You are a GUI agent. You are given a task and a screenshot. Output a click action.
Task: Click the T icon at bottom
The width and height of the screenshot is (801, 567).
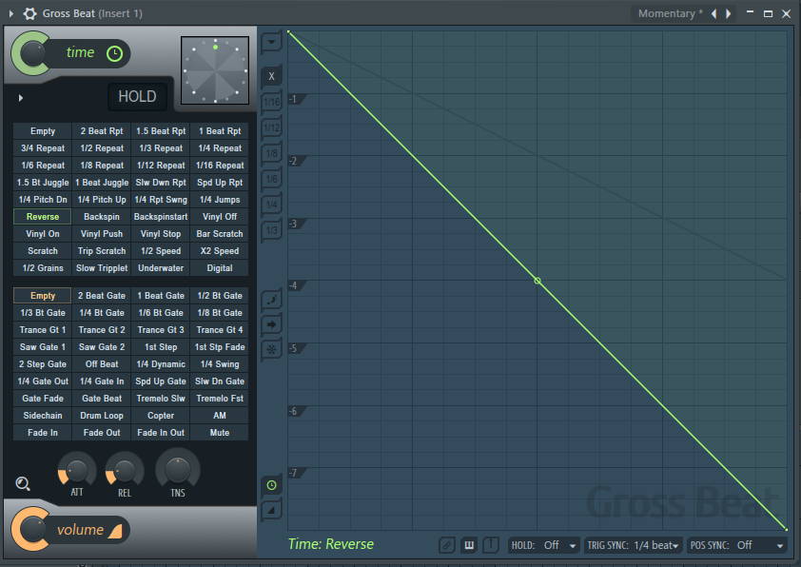coord(491,545)
